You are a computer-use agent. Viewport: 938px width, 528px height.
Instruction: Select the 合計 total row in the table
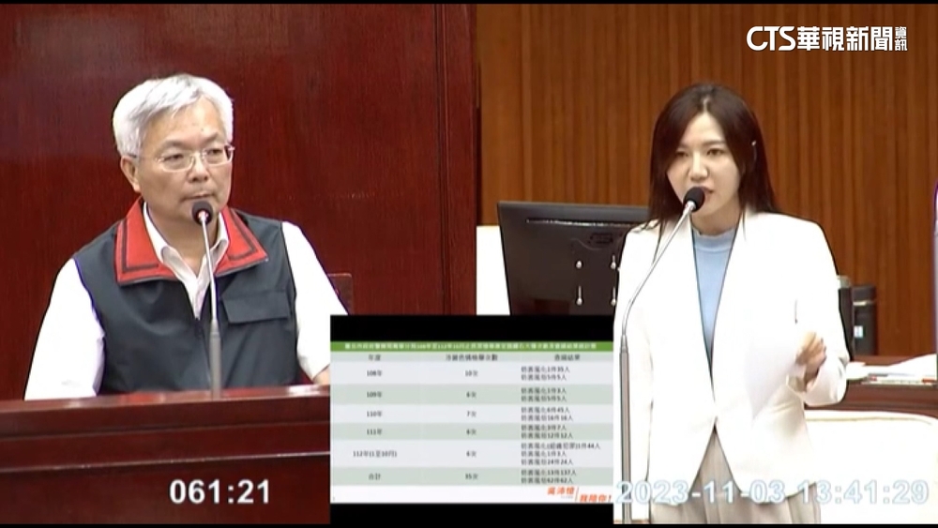point(472,476)
